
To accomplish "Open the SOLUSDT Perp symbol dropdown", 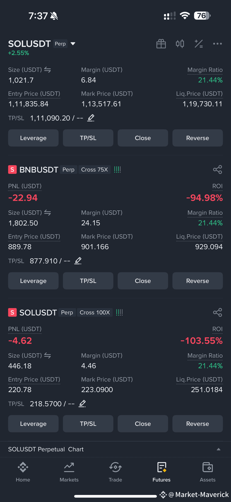I will 73,44.
